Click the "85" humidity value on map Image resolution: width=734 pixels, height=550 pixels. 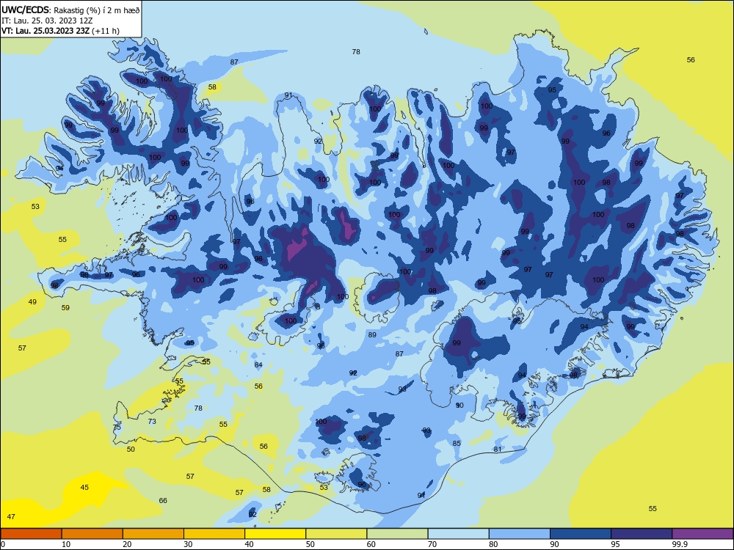click(x=457, y=444)
